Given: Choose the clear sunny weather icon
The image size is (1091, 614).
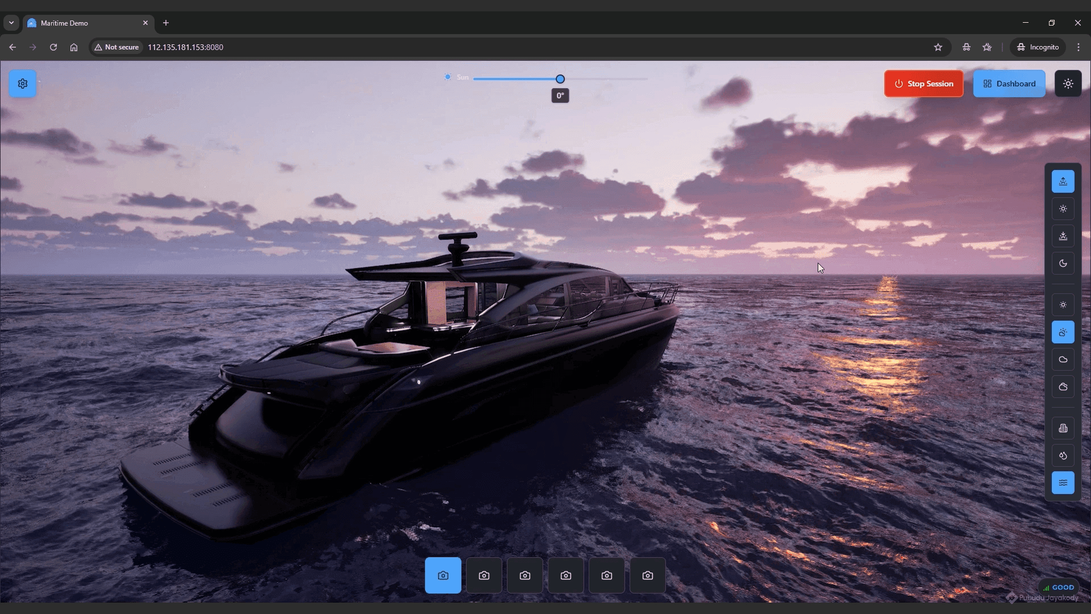Looking at the screenshot, I should [x=1063, y=305].
